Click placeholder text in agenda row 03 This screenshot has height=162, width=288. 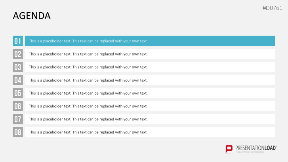click(88, 67)
